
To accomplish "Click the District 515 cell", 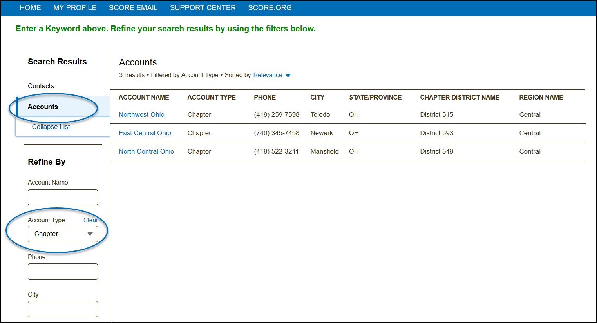I will pyautogui.click(x=436, y=114).
